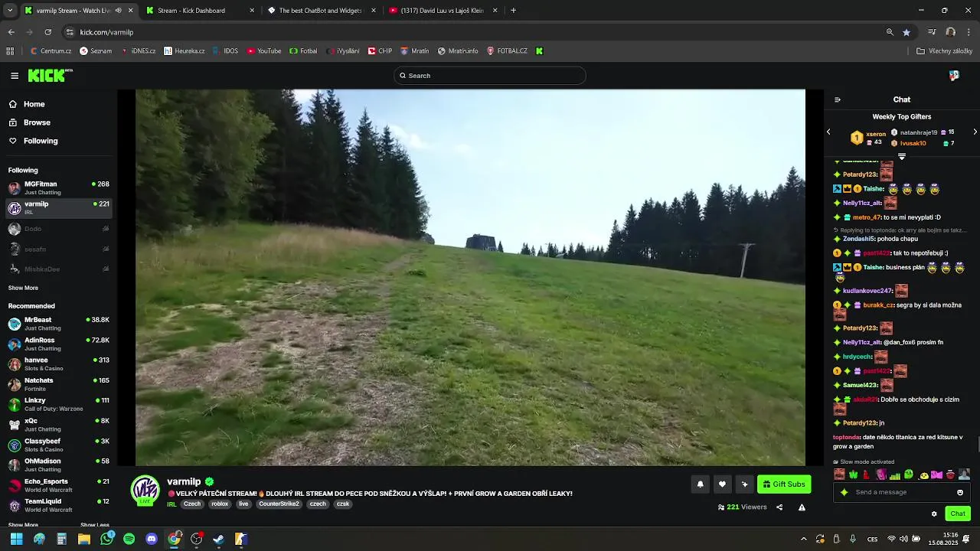
Task: Report the stream with warning triangle
Action: (x=802, y=507)
